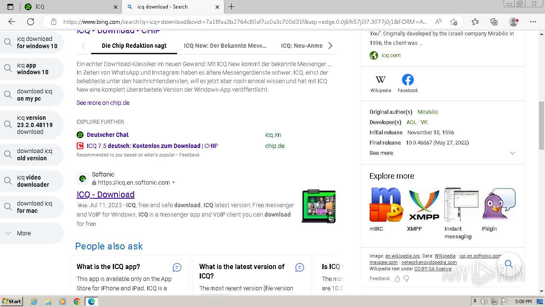This screenshot has height=307, width=545.
Task: Click chat icon on latest version question
Action: 300,267
